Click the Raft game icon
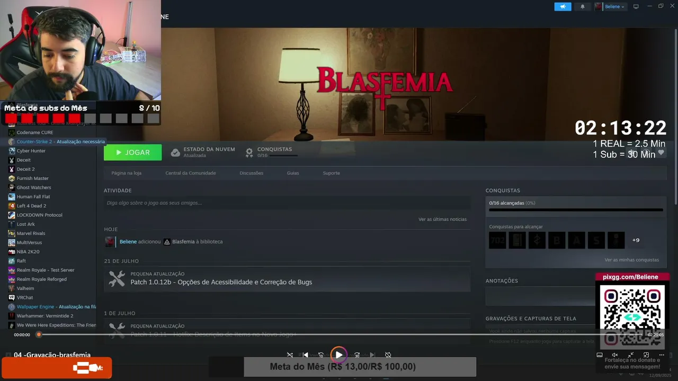 pos(12,261)
